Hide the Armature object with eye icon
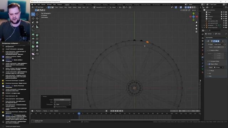This screenshot has height=128, width=228. pos(224,25)
